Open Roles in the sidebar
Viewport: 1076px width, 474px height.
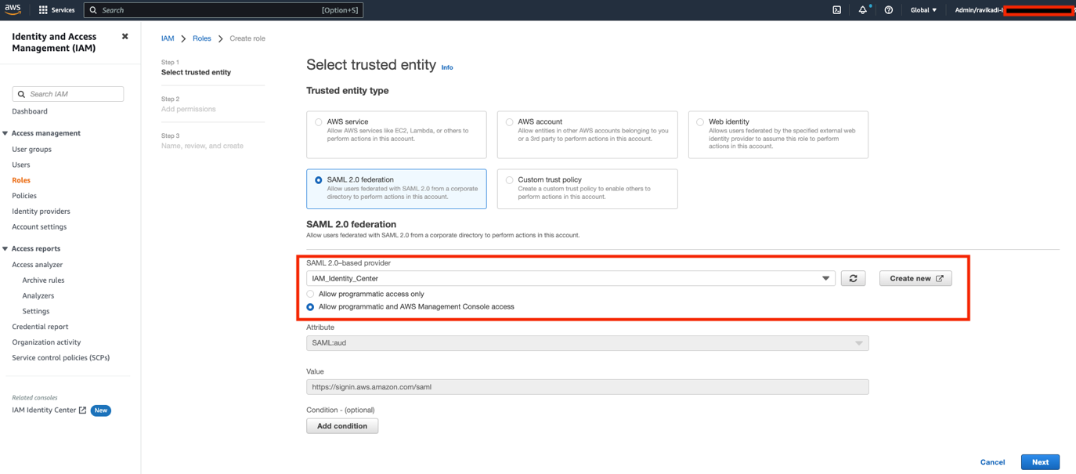pos(21,180)
